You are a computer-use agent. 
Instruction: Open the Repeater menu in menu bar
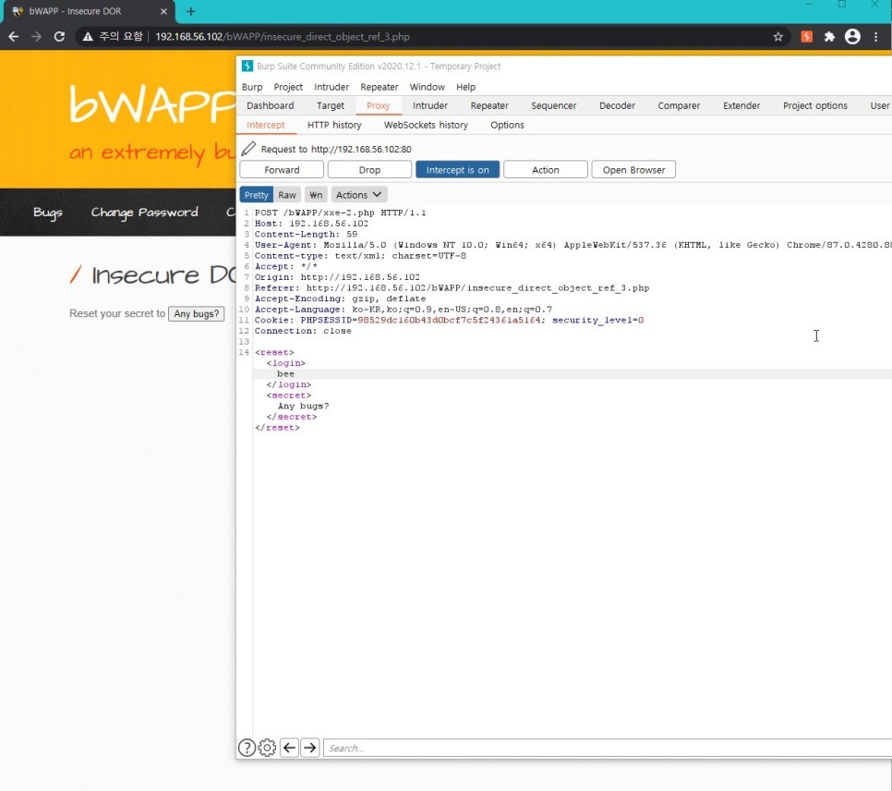pos(379,87)
